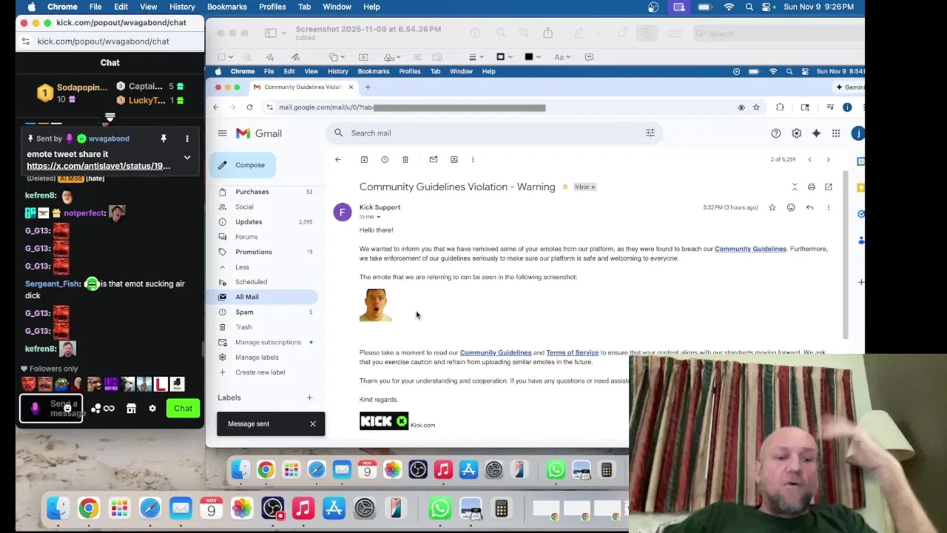Click Gmail's Move to folder icon

click(454, 159)
